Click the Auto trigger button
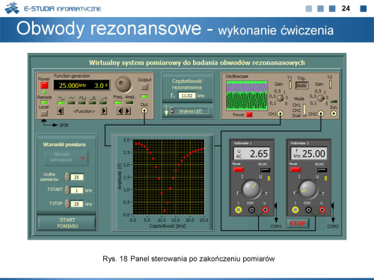The image size is (374, 280). 301,86
